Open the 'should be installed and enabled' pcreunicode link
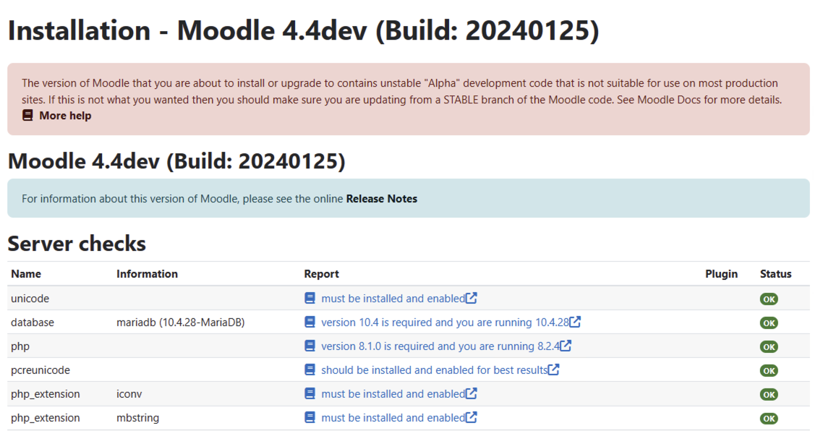Image resolution: width=823 pixels, height=431 pixels. pos(435,370)
